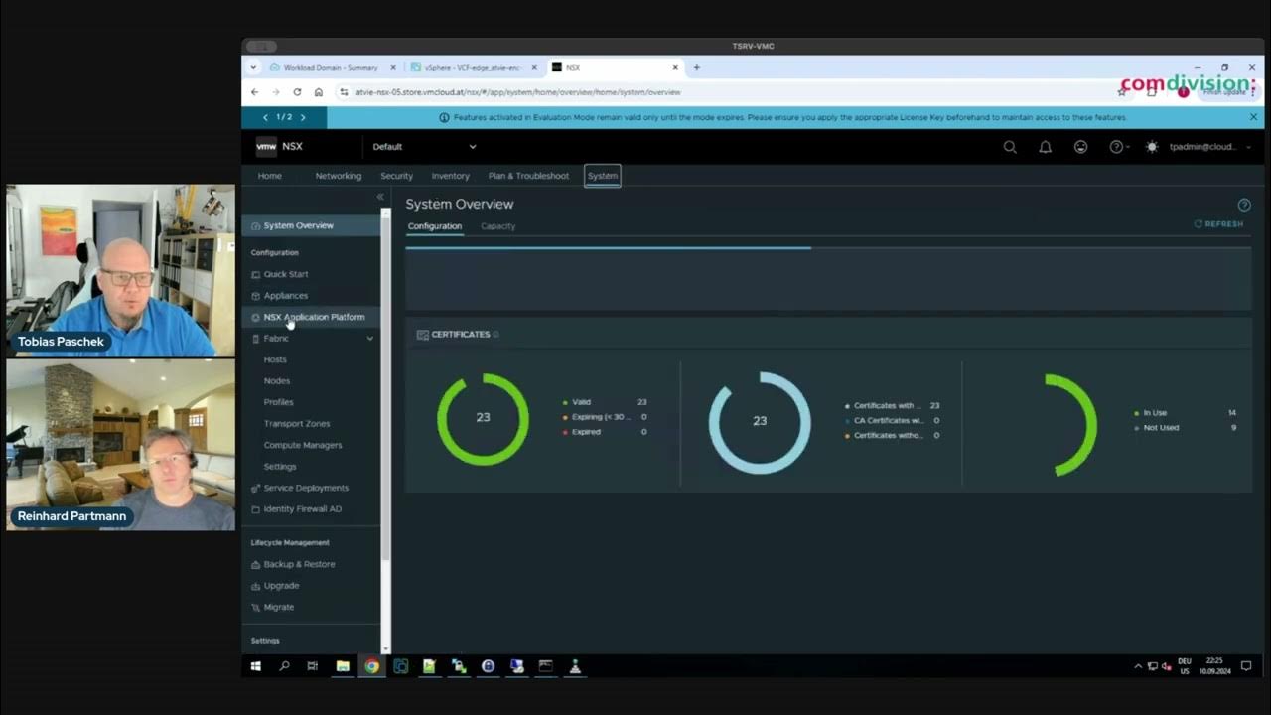Open Chrome from the taskbar
The height and width of the screenshot is (715, 1271).
371,666
